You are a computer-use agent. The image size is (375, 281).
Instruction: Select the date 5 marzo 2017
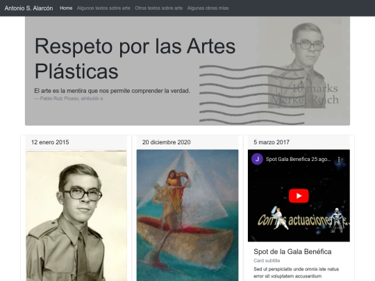(x=272, y=142)
